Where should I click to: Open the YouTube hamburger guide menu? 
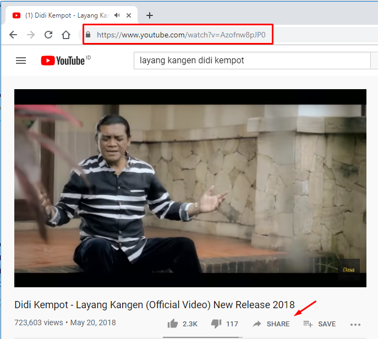(x=21, y=61)
